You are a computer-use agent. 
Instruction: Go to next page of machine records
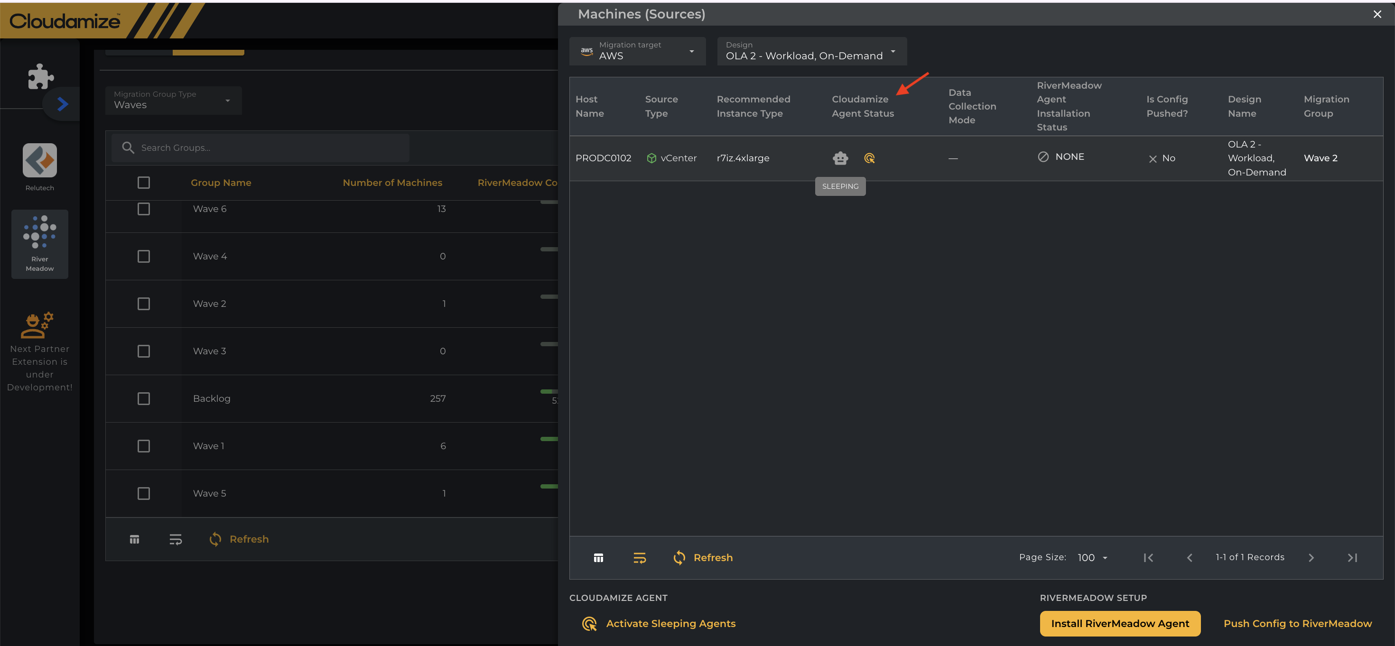[1311, 558]
